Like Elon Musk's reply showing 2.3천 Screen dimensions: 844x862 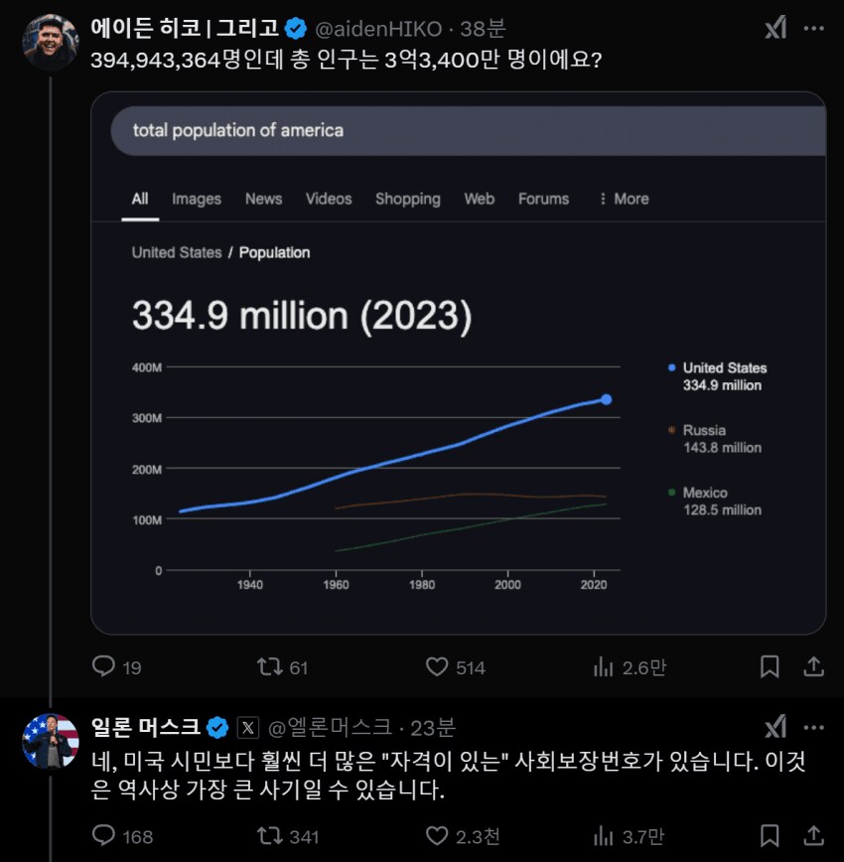tap(436, 835)
